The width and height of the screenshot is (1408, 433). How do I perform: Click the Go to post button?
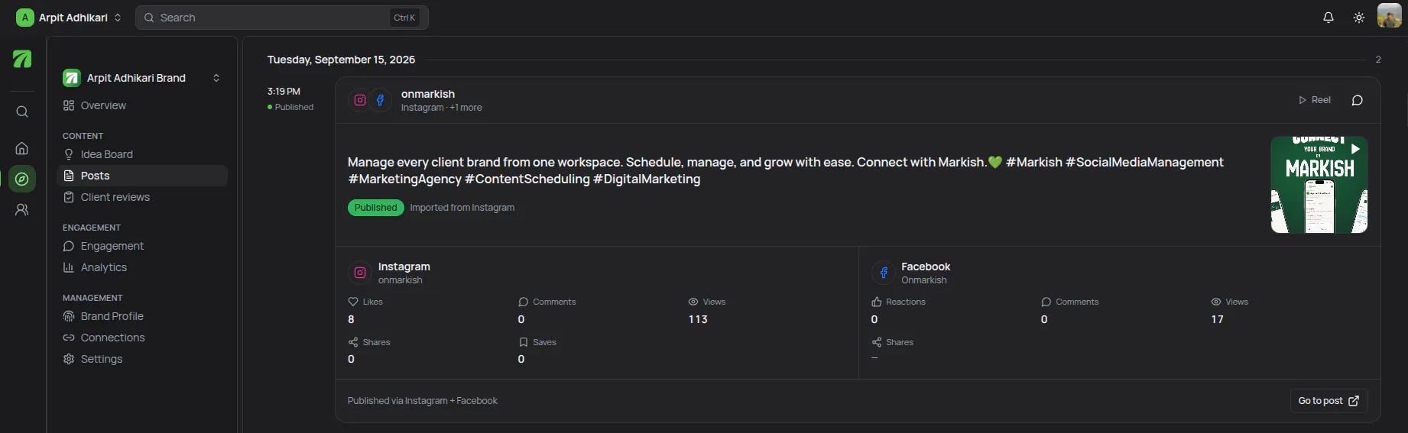[x=1329, y=401]
